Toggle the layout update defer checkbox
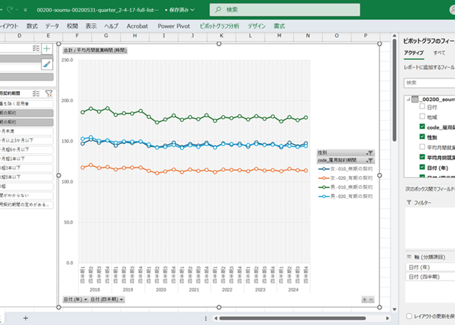The width and height of the screenshot is (455, 325). coord(409,316)
